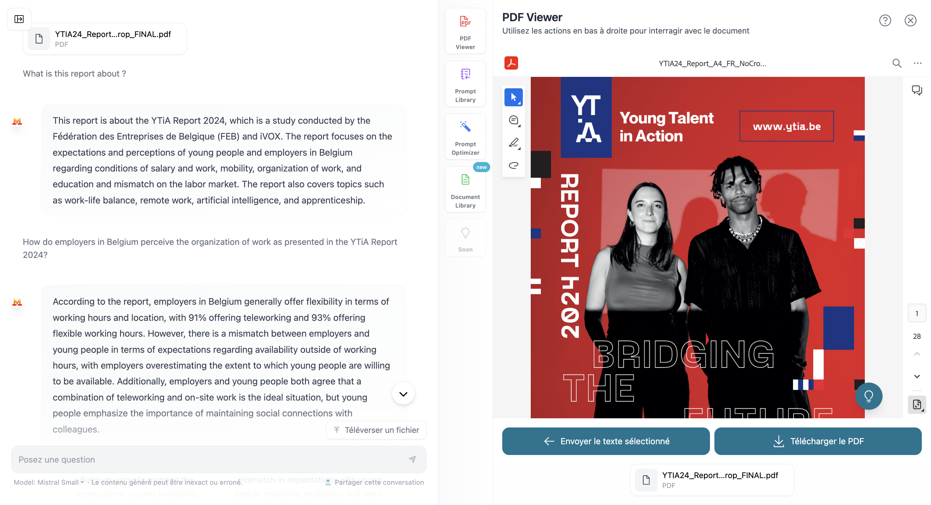Image resolution: width=931 pixels, height=505 pixels.
Task: Open the Prompt Library tab
Action: click(465, 84)
